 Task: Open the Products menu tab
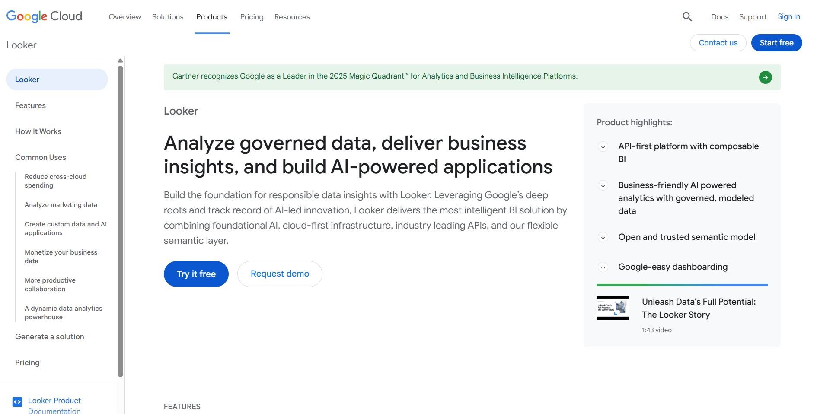point(211,17)
